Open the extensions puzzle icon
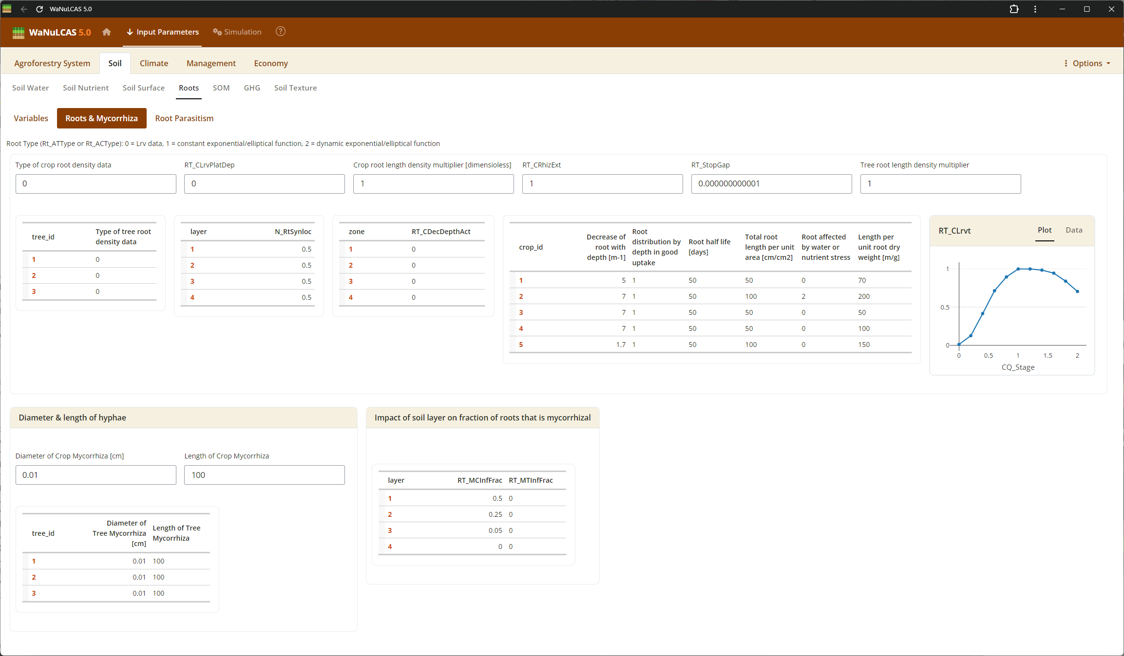Image resolution: width=1124 pixels, height=656 pixels. pos(1014,9)
